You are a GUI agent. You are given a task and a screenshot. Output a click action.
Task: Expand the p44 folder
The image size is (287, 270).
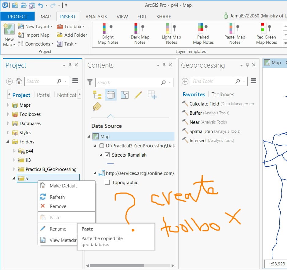pos(14,151)
